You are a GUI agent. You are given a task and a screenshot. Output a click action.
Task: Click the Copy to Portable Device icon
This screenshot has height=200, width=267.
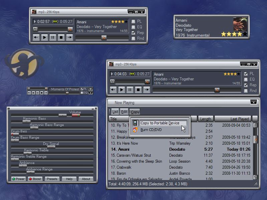(135, 123)
